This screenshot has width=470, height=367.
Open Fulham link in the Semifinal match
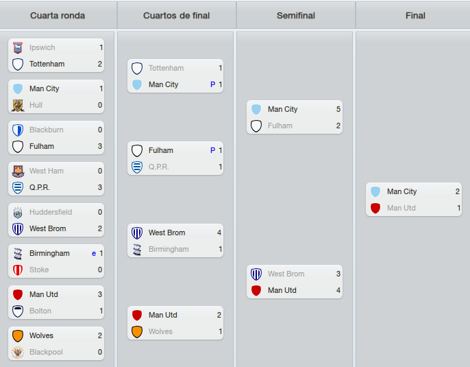tap(280, 126)
